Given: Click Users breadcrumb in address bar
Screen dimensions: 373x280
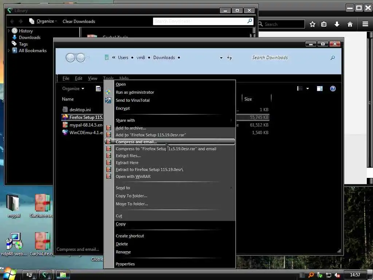Looking at the screenshot, I should click(x=123, y=58).
